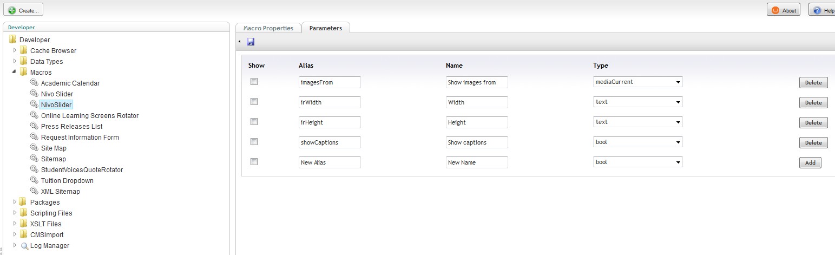The width and height of the screenshot is (835, 255).
Task: Expand the Cache Browser folder
Action: pyautogui.click(x=15, y=50)
